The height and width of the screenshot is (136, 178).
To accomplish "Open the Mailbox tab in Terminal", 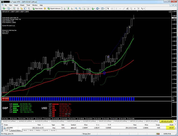I will pyautogui.click(x=38, y=130).
